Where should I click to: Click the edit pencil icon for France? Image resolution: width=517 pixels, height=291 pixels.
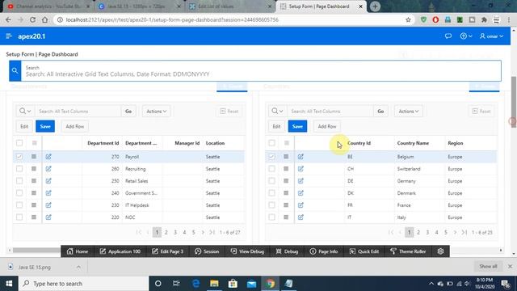[x=301, y=205]
